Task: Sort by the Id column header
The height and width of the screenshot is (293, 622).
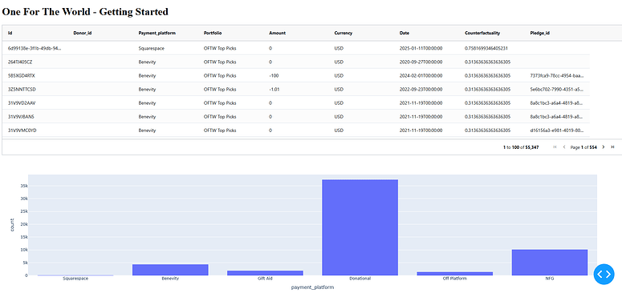Action: 10,33
